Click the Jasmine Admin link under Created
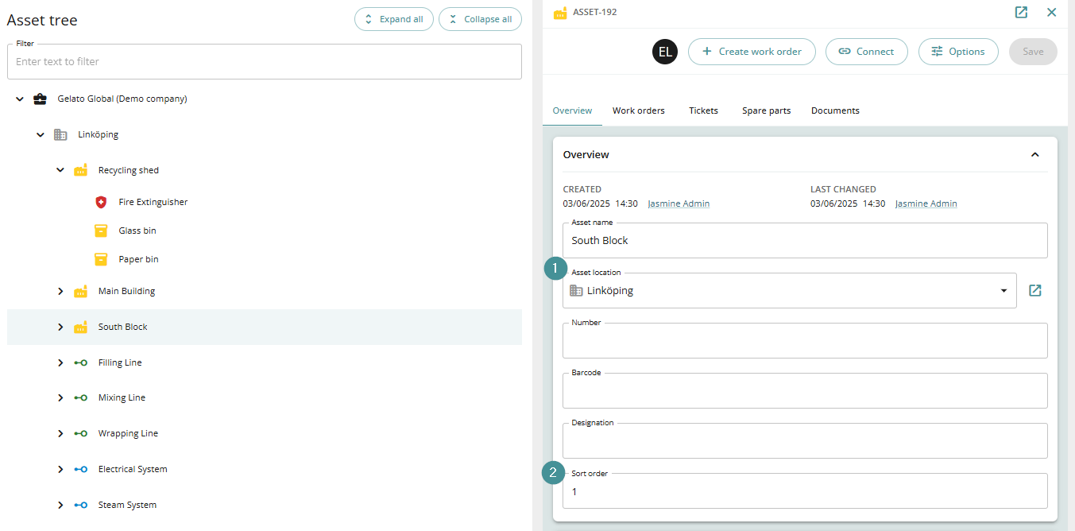The image size is (1075, 531). [679, 203]
